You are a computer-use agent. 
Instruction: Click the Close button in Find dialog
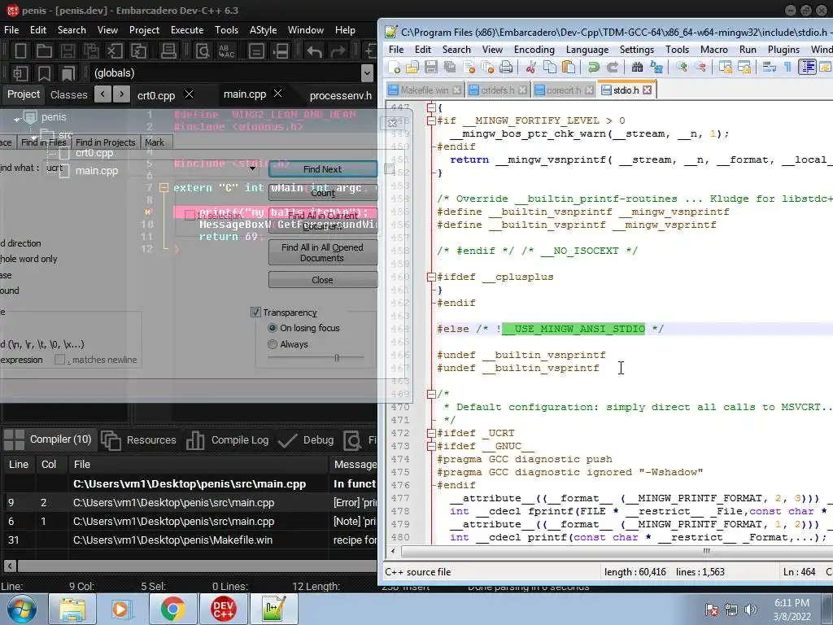322,280
